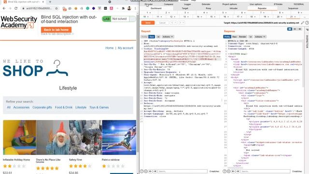Expand the response Actions dropdown
The width and height of the screenshot is (309, 174).
pyautogui.click(x=260, y=37)
